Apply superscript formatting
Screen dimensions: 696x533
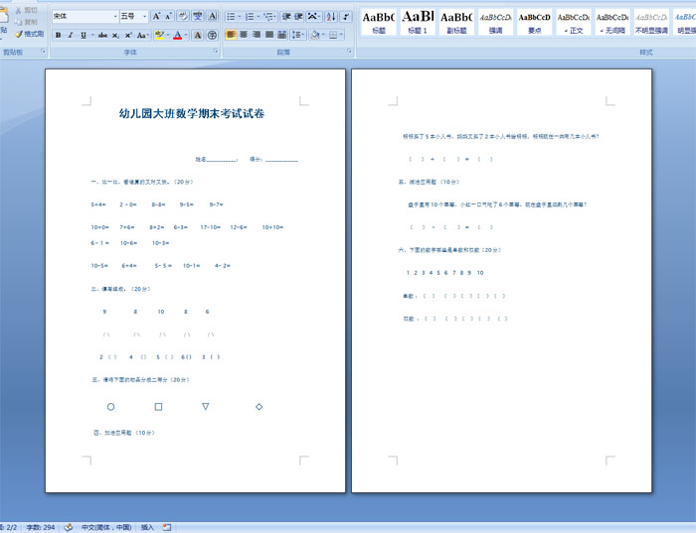(128, 35)
